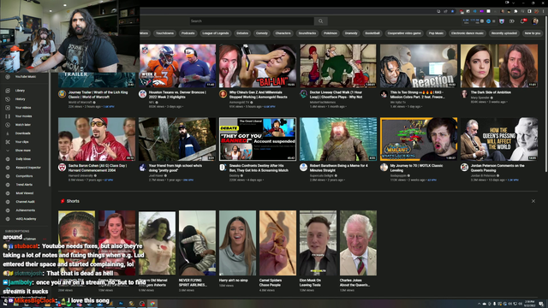Open the NFL channel avatar
The width and height of the screenshot is (548, 308).
click(x=142, y=94)
